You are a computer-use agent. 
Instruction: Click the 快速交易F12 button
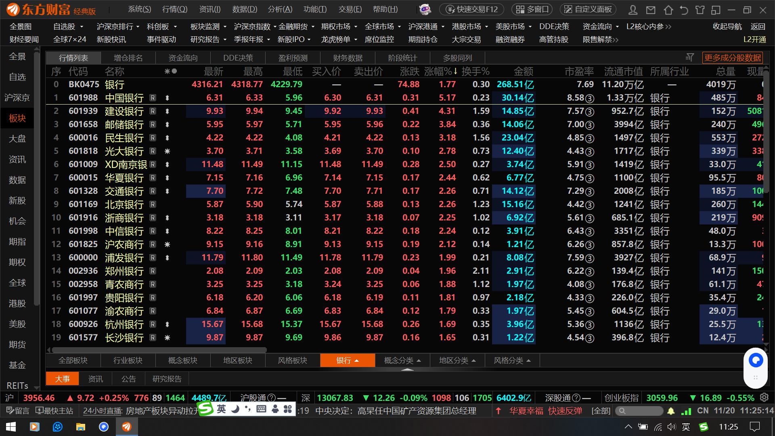472,9
